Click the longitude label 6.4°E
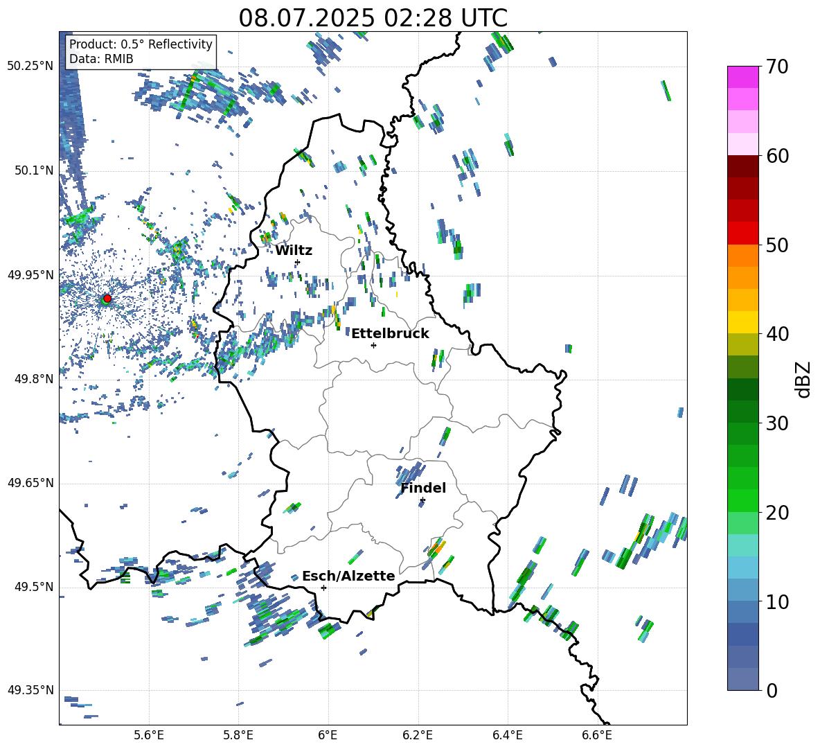This screenshot has width=820, height=749. pyautogui.click(x=507, y=735)
